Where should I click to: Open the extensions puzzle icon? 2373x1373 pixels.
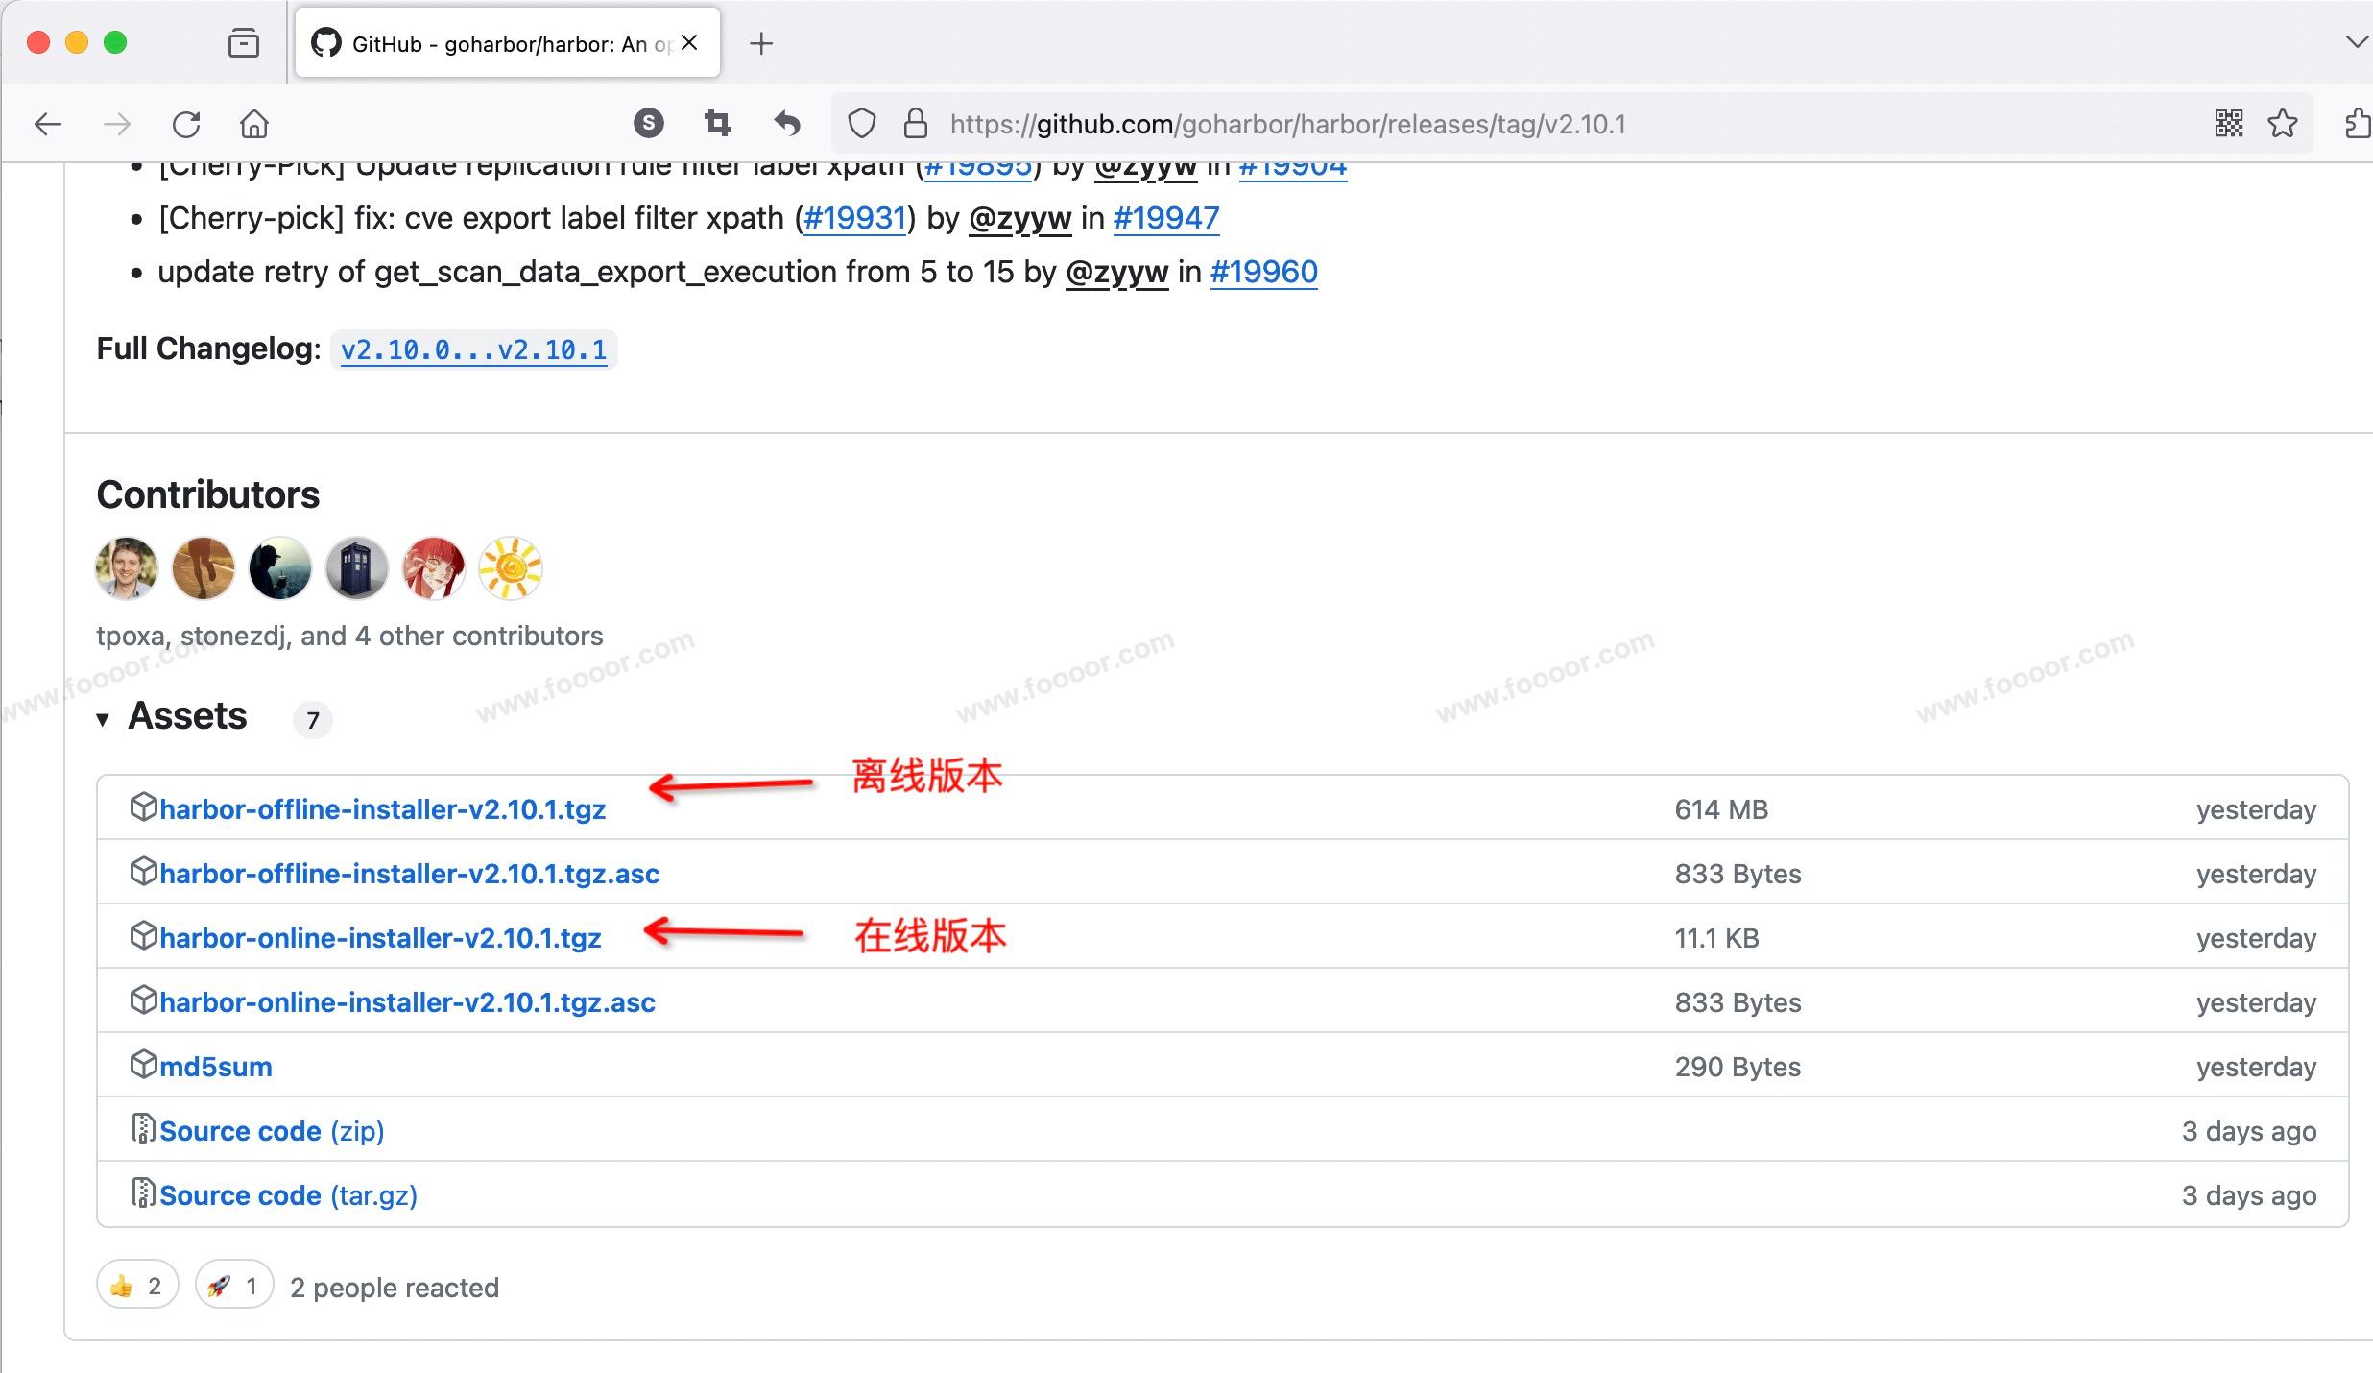2358,124
